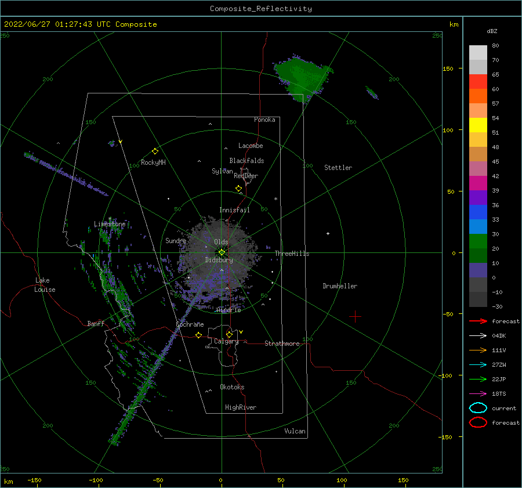
Task: Click the -150 tick on bottom km axis
Action: (34, 480)
